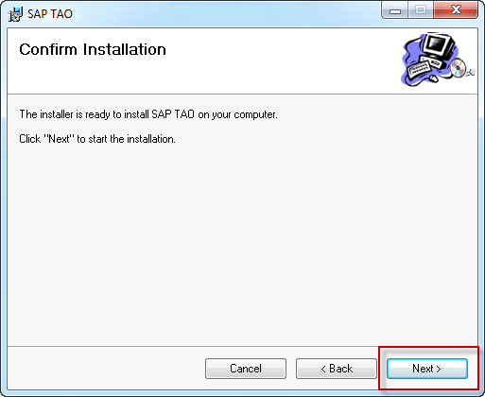Screen dimensions: 485x397
Task: Click the SAP TAO window title text
Action: [x=50, y=14]
